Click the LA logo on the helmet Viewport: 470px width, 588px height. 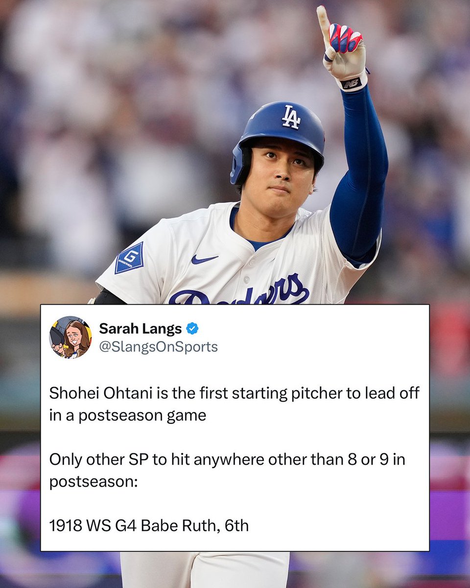(291, 117)
